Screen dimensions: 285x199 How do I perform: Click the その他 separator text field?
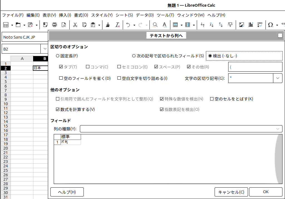(255, 67)
